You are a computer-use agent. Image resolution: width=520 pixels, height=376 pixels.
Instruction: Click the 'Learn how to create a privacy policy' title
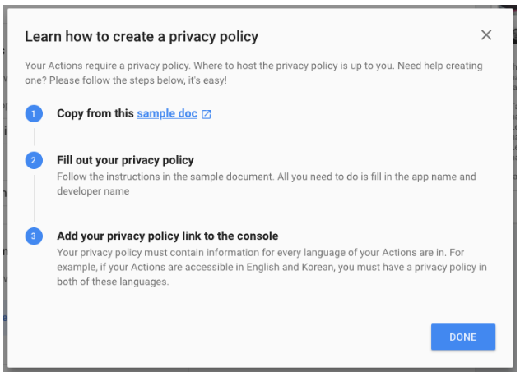tap(142, 36)
